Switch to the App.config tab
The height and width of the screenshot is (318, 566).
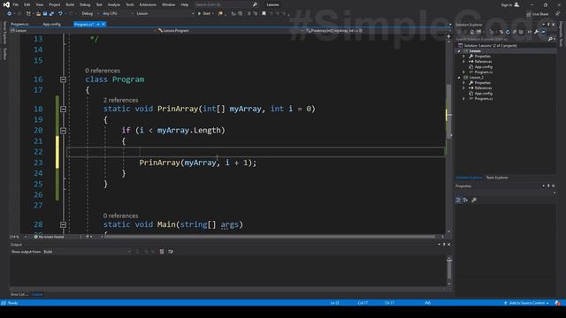click(x=51, y=24)
